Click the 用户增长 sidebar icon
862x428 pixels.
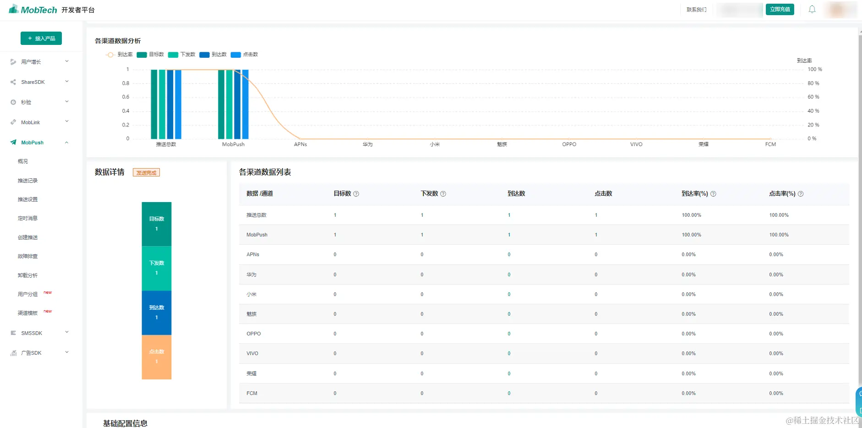[x=13, y=62]
